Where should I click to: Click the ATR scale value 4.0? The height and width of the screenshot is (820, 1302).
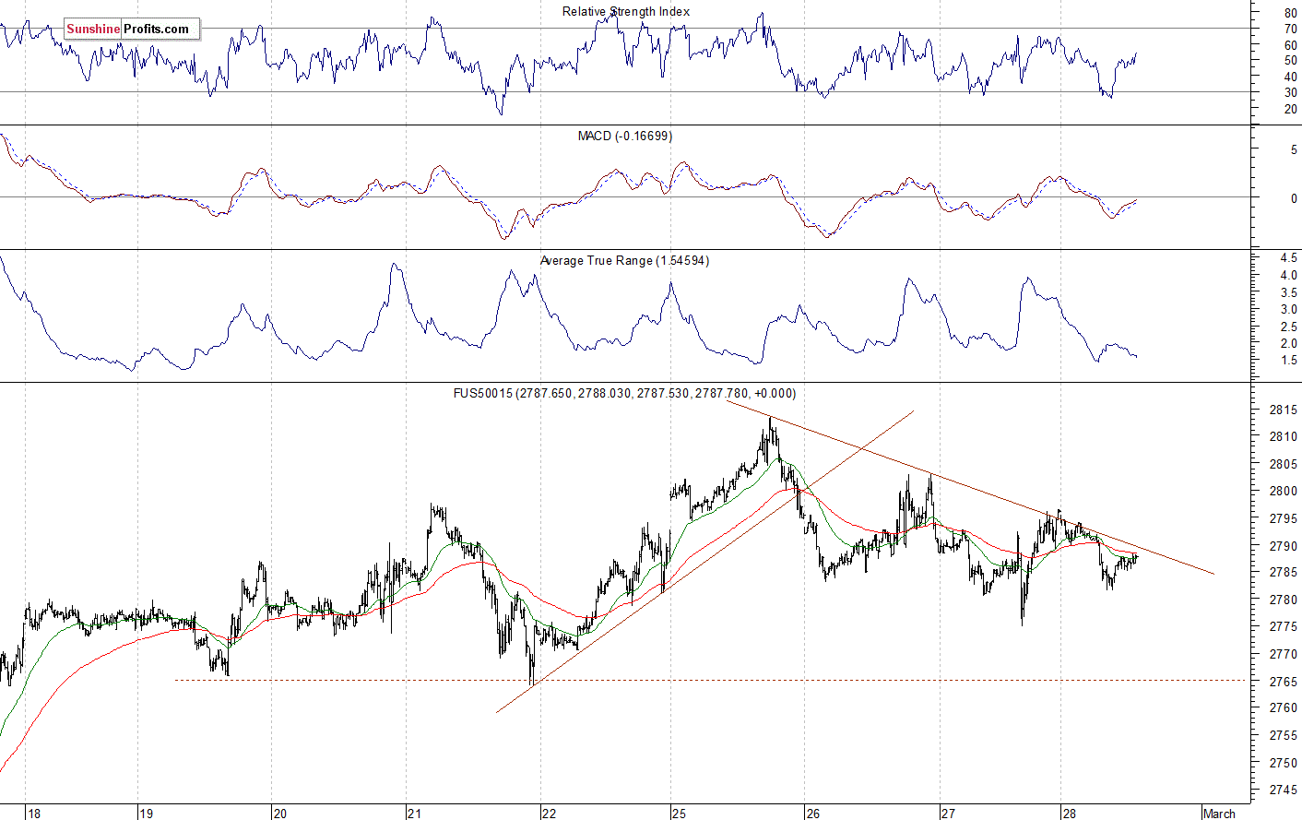pyautogui.click(x=1288, y=275)
